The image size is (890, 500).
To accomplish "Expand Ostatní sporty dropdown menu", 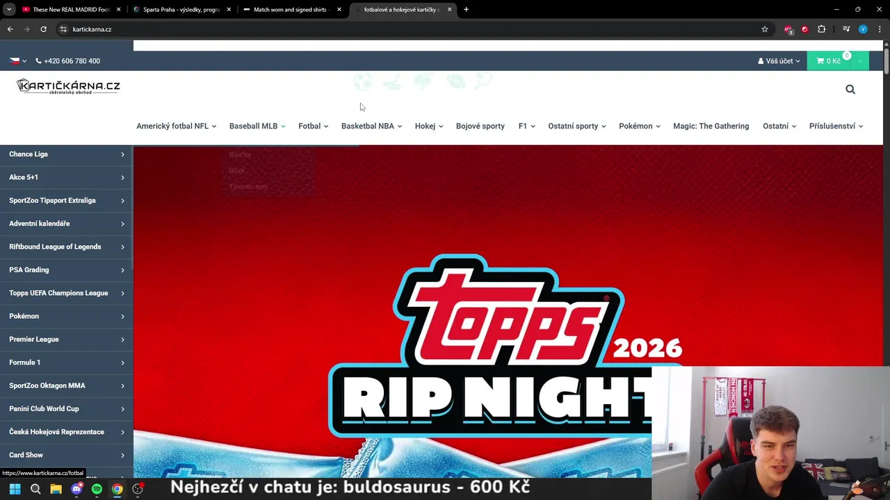I will click(576, 126).
